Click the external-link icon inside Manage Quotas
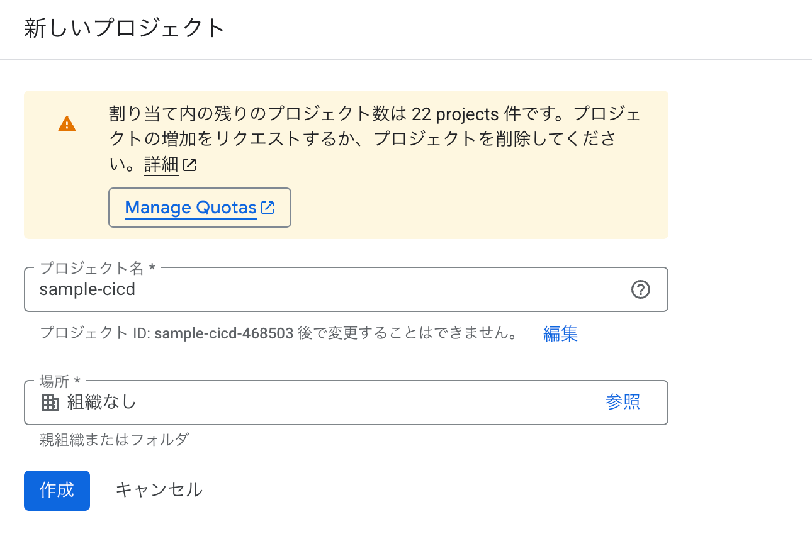Screen dimensions: 812x541 (268, 208)
